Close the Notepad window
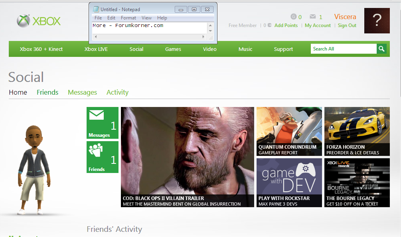 (207, 10)
